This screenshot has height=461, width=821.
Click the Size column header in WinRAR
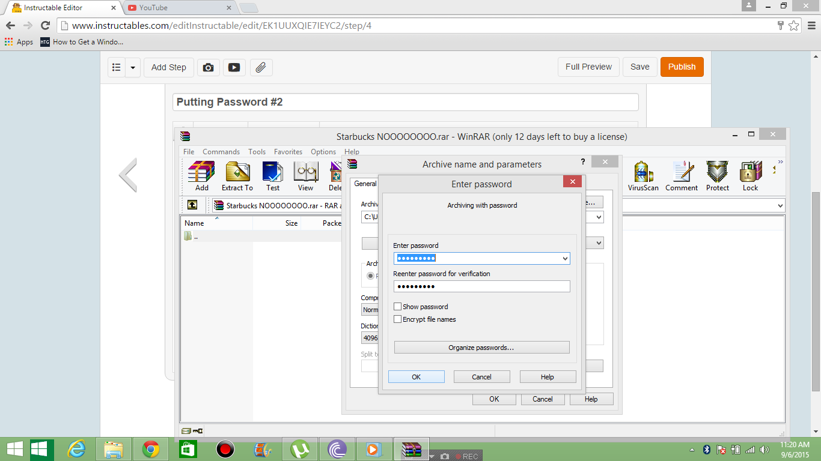[x=276, y=223]
